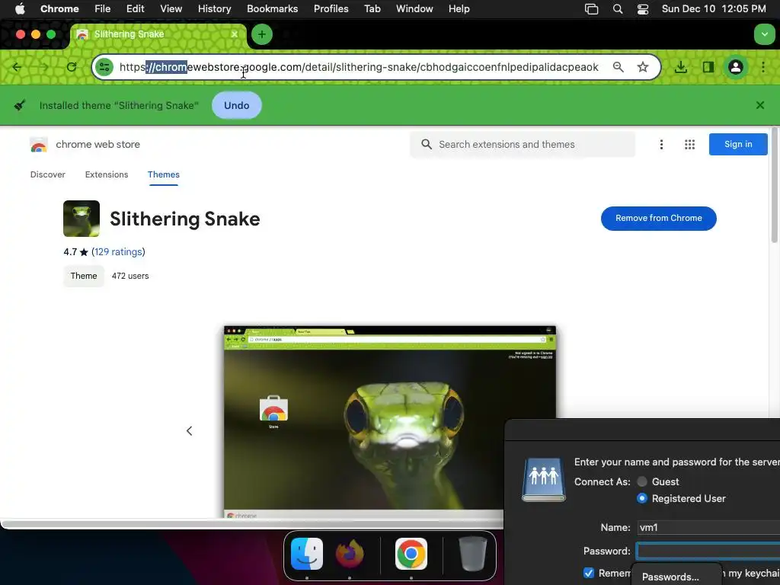
Task: Bookmark this page with star icon
Action: (643, 67)
